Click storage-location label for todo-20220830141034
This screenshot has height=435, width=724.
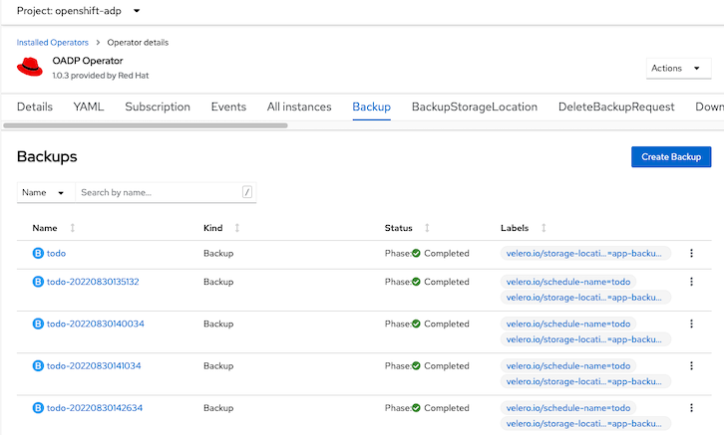click(585, 381)
